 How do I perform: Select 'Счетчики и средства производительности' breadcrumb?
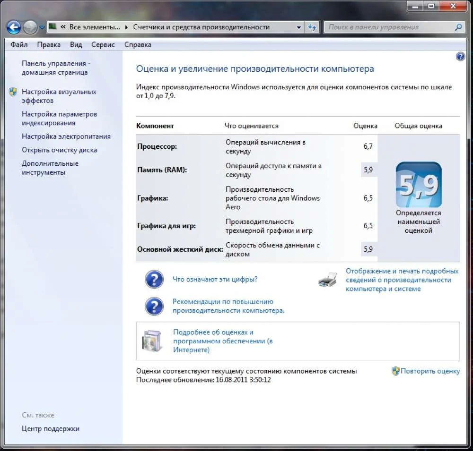coord(201,27)
